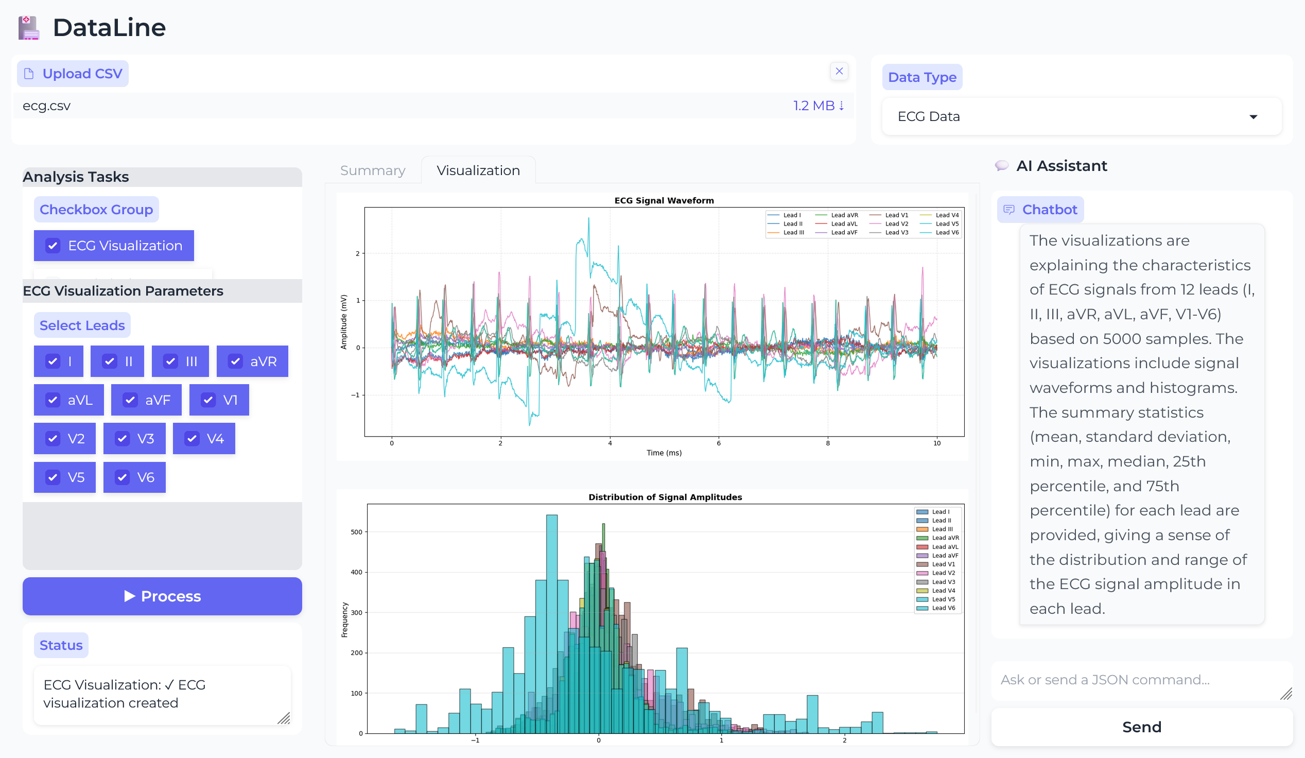Viewport: 1305px width, 758px height.
Task: Click the Status textbox resize handle
Action: coord(284,718)
